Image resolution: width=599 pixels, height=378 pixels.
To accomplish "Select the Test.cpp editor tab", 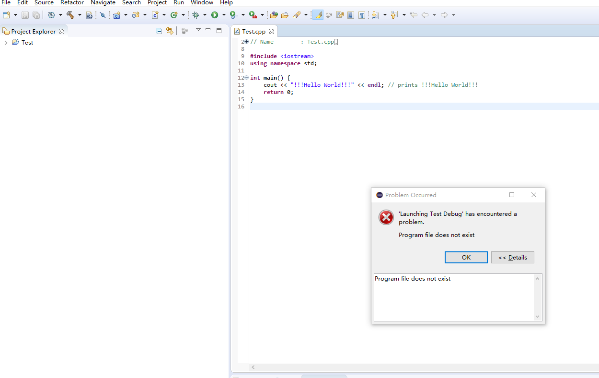I will pyautogui.click(x=253, y=31).
